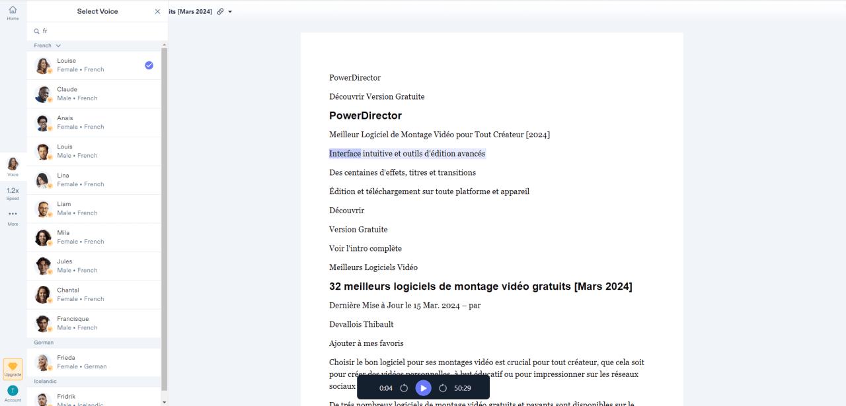Click the Select Voice panel title
The image size is (846, 406).
click(x=97, y=12)
